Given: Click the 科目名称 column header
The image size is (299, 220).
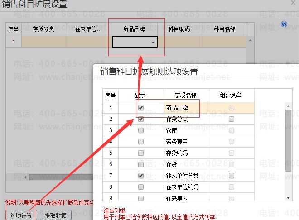Looking at the screenshot, I should tap(225, 29).
